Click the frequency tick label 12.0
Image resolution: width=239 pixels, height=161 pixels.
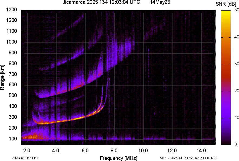point(172,151)
